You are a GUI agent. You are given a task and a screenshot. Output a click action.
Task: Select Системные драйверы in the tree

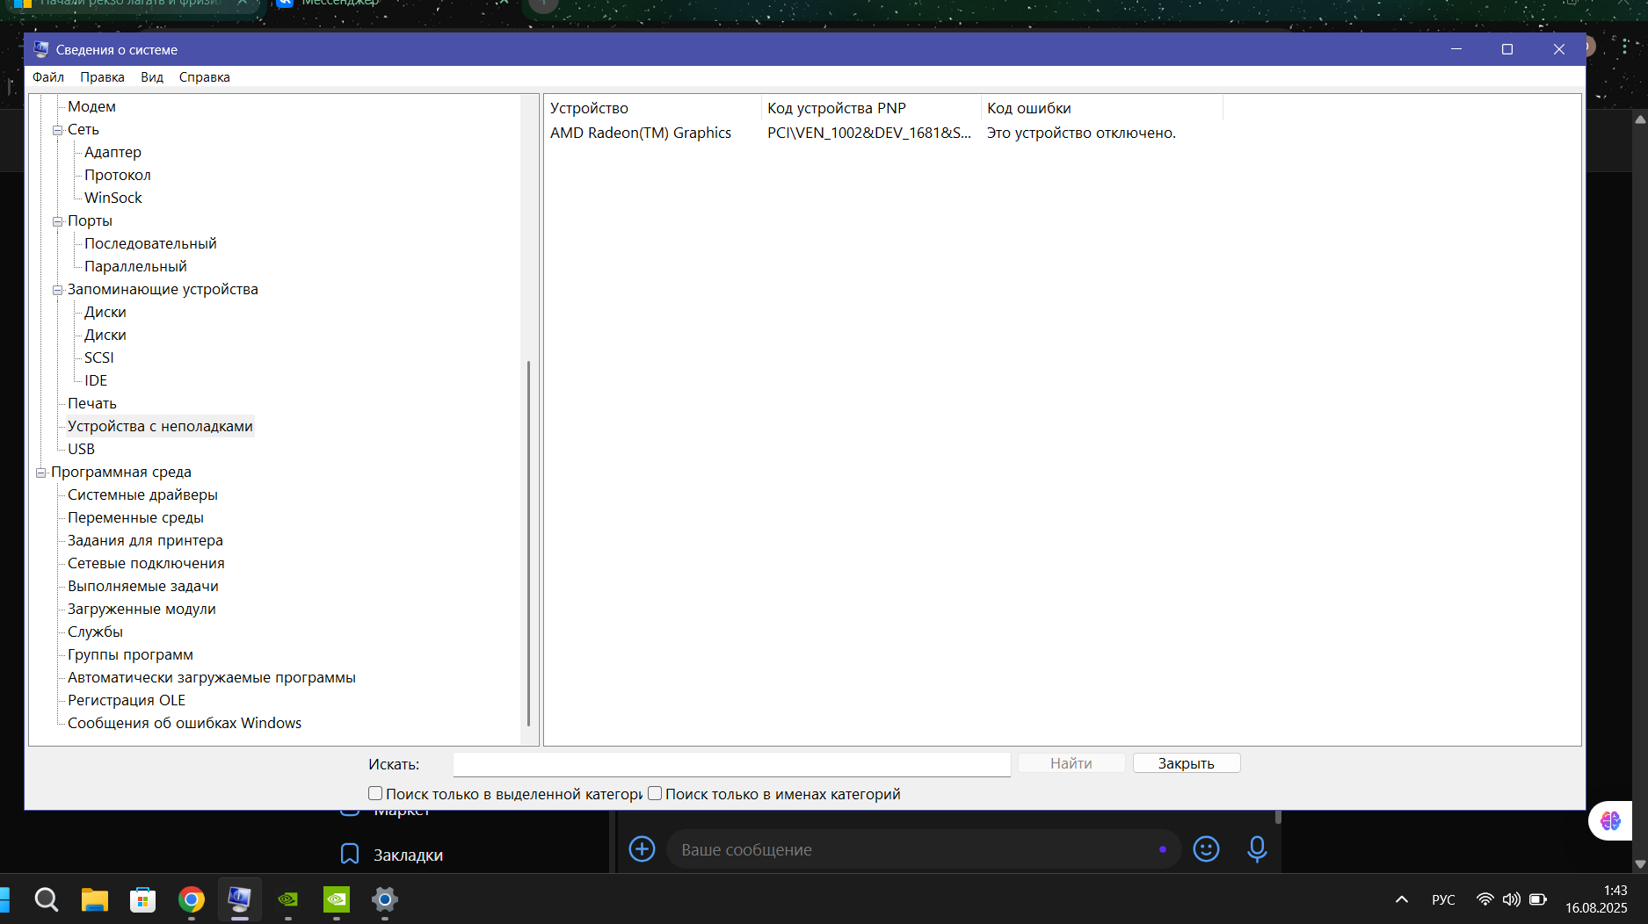[x=142, y=494]
